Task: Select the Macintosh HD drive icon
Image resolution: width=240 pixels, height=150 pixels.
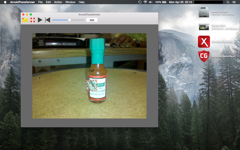Action: pyautogui.click(x=204, y=12)
